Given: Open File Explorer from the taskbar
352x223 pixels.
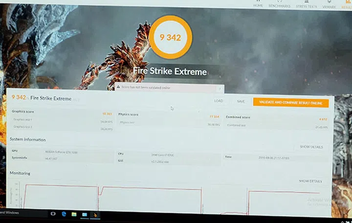Looking at the screenshot, I should point(74,214).
